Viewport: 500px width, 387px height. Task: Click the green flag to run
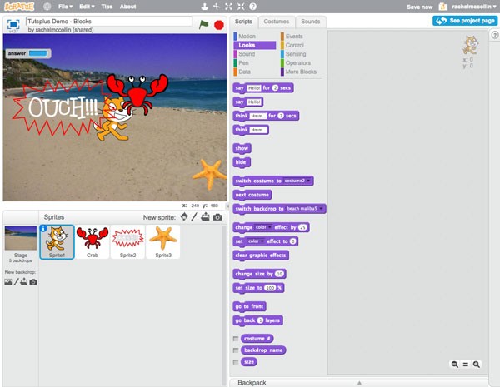click(x=203, y=24)
